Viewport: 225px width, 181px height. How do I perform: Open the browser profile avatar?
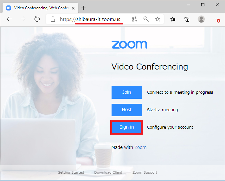coord(201,19)
